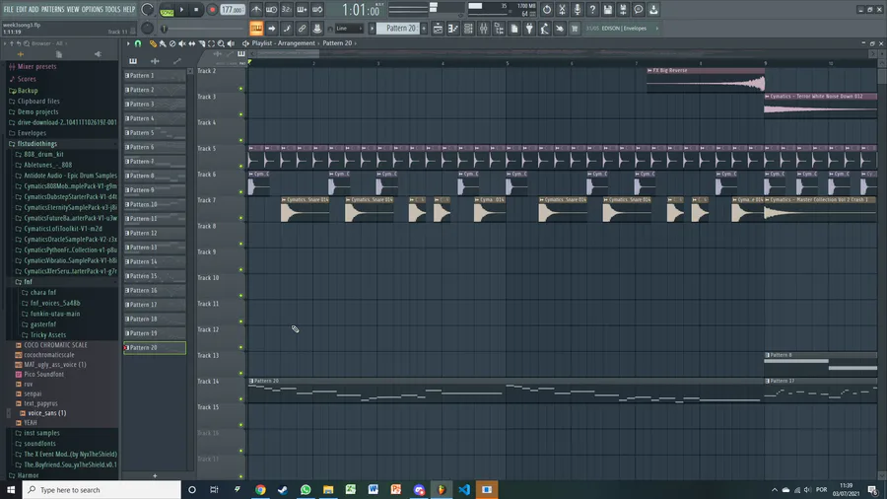The image size is (887, 499).
Task: Stop playback with the stop button
Action: pos(196,10)
